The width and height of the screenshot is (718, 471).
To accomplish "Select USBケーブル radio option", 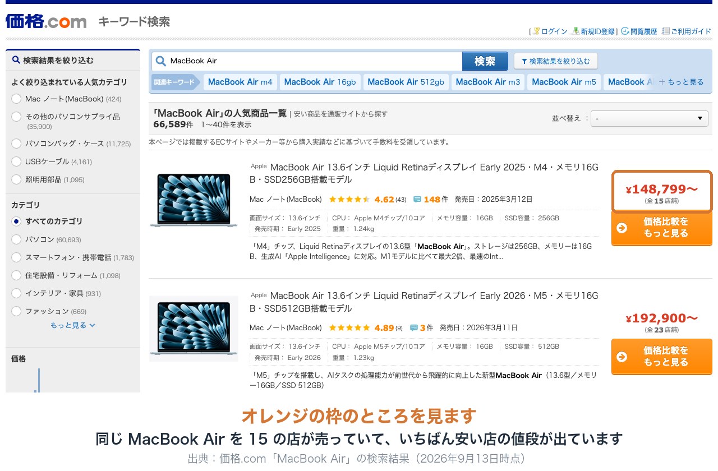I will point(16,161).
